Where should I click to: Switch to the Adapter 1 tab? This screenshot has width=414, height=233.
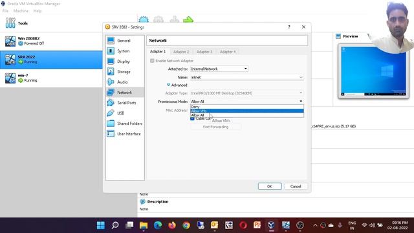coord(158,52)
